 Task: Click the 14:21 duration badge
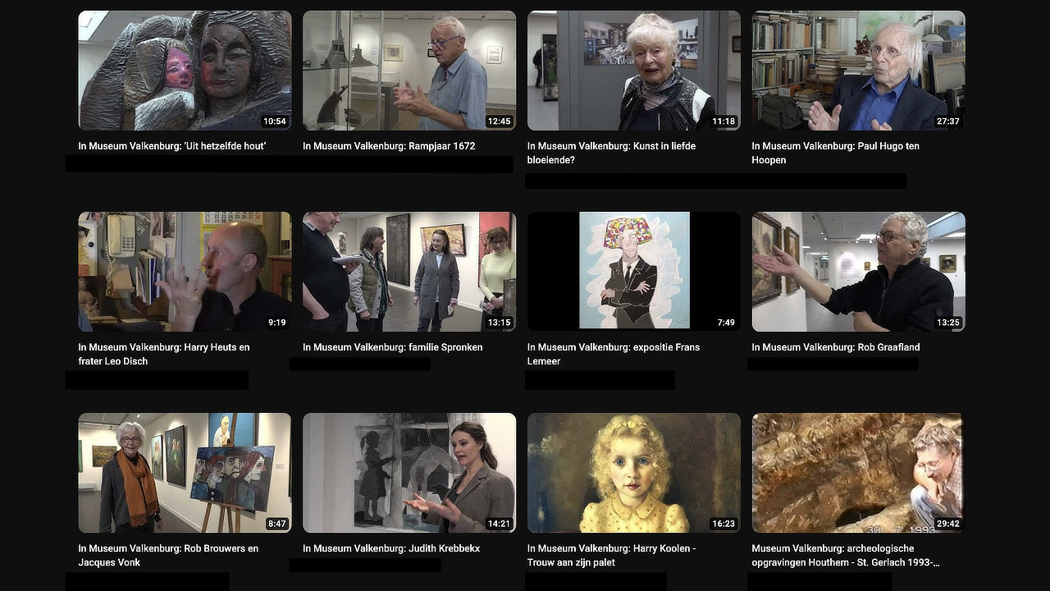(500, 524)
